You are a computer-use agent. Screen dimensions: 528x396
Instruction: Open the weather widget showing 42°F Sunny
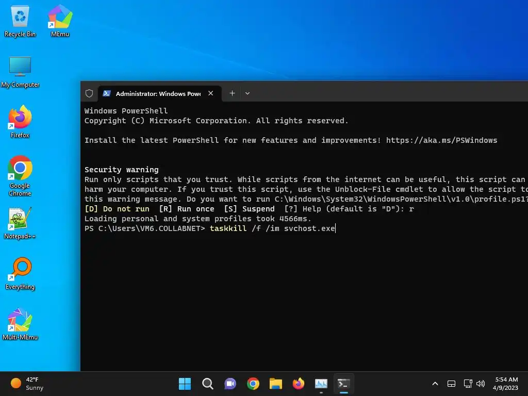coord(27,384)
